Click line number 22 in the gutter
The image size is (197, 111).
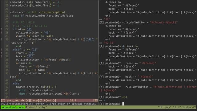pyautogui.click(x=7, y=12)
